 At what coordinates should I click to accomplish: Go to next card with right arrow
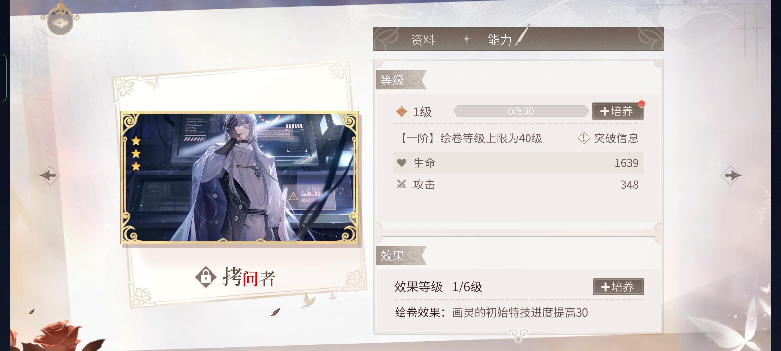pos(731,175)
